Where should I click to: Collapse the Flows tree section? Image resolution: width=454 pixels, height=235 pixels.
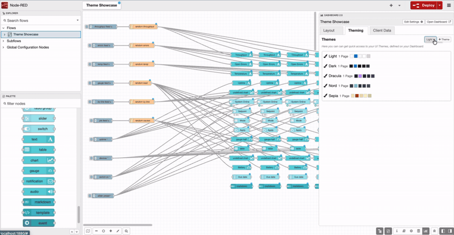point(4,28)
